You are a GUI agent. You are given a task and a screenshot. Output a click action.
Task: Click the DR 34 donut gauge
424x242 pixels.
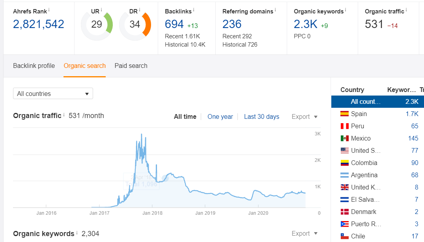135,24
